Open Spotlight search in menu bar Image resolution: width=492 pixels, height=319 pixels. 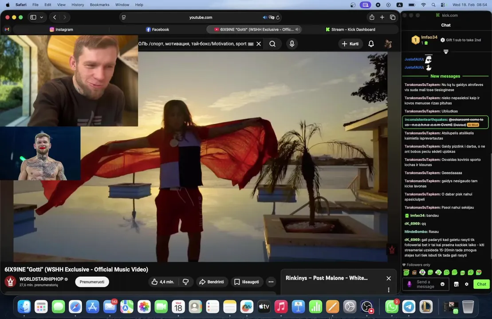coord(433,5)
